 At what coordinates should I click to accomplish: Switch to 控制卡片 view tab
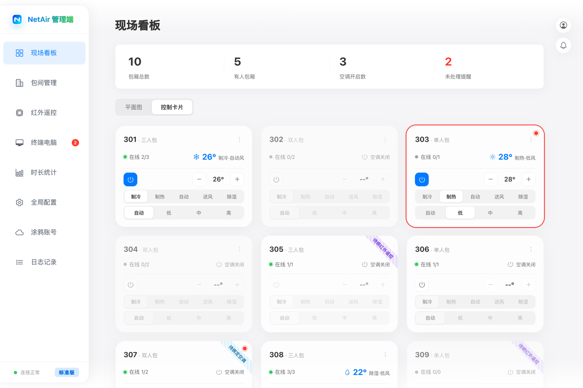point(172,107)
